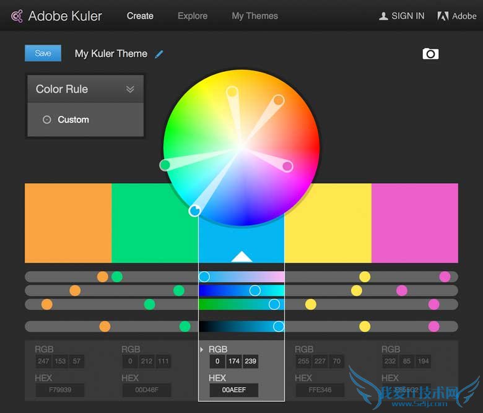Click the SIGN IN link
The width and height of the screenshot is (483, 413).
(x=408, y=16)
